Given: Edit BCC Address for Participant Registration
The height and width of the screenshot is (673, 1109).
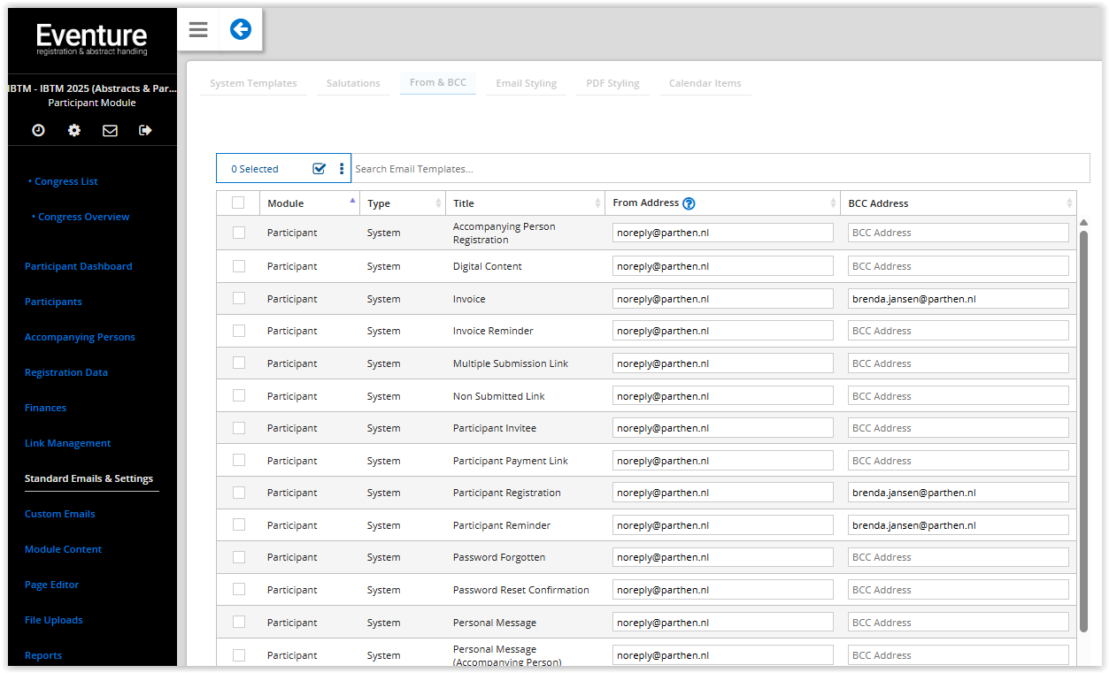Looking at the screenshot, I should pyautogui.click(x=959, y=492).
